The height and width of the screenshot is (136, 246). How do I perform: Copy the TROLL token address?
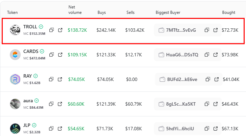[x=52, y=30]
